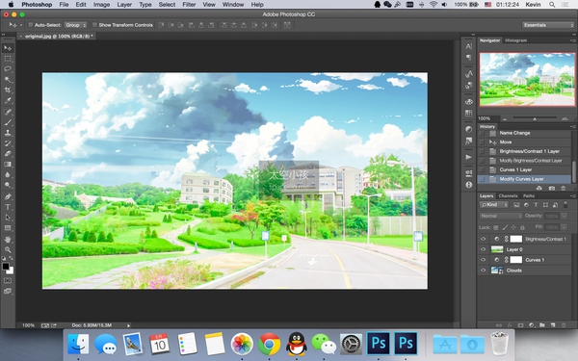578x361 pixels.
Task: Choose the Horizontal Type tool
Action: 8,207
